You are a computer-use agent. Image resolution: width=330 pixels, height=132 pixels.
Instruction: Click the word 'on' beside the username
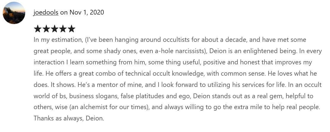64,12
